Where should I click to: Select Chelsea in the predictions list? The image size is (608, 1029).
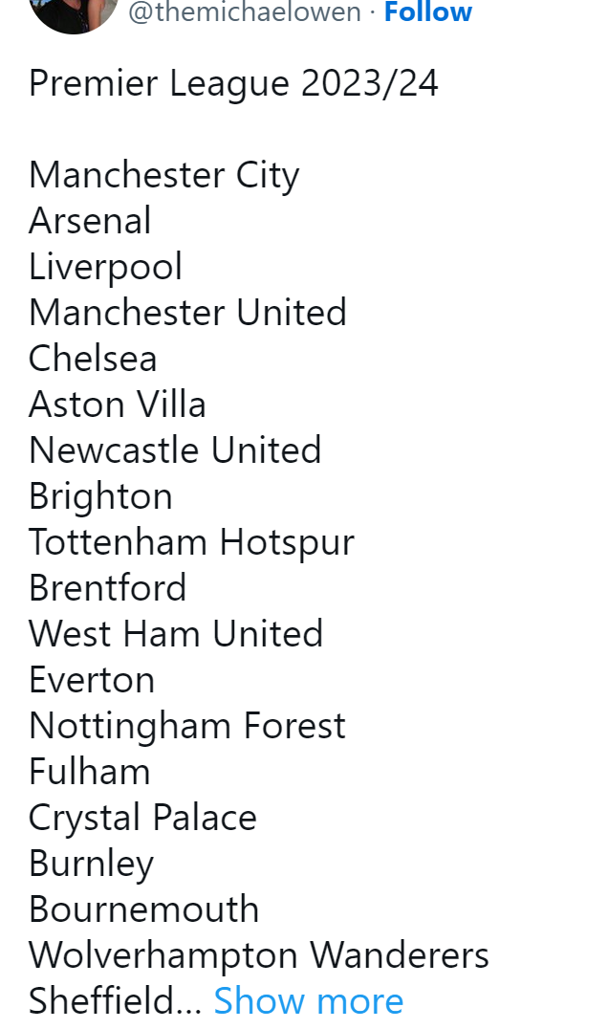tap(93, 359)
